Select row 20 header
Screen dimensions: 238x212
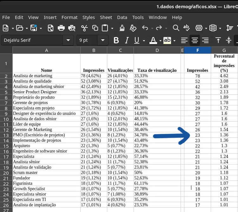[x=6, y=173]
